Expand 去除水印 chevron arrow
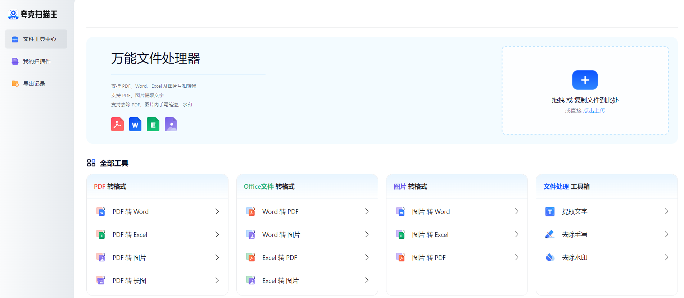 (x=666, y=257)
